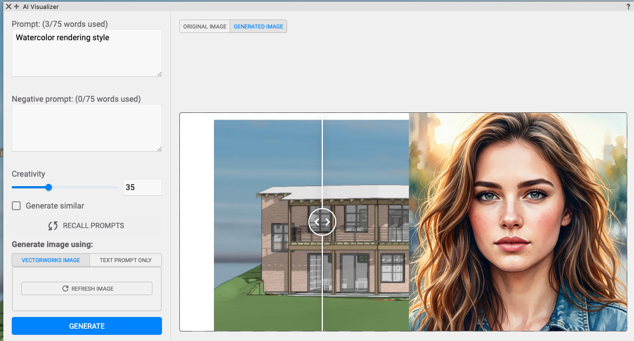Click the plus icon beside the panel title
This screenshot has width=634, height=341.
point(16,7)
